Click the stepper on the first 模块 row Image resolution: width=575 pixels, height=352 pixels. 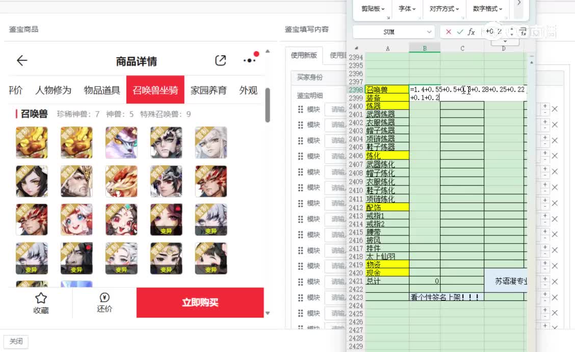tap(545, 109)
